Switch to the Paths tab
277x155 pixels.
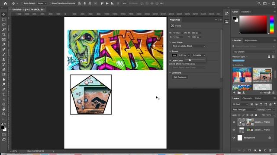coord(258,98)
